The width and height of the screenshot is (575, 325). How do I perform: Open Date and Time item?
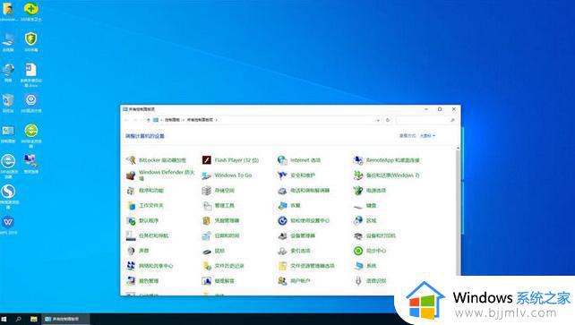220,235
